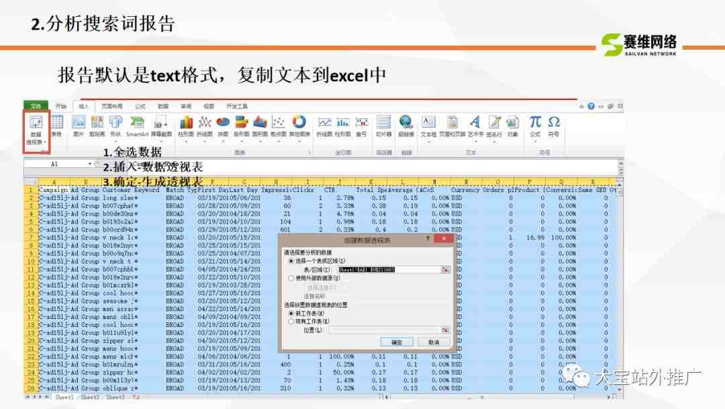
Task: Click the dialog's help question mark
Action: click(x=428, y=238)
